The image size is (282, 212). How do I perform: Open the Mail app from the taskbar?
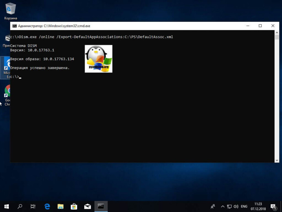87,206
